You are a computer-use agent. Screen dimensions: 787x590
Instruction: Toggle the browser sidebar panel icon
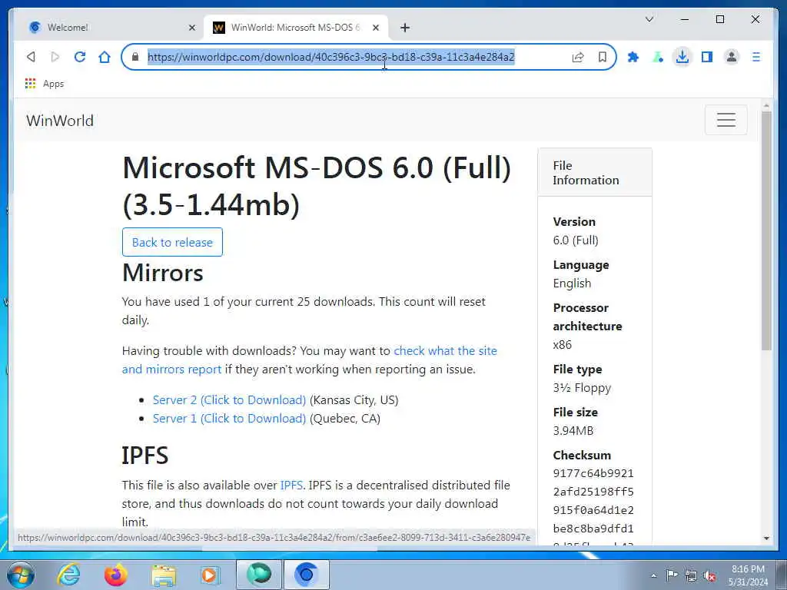tap(707, 57)
